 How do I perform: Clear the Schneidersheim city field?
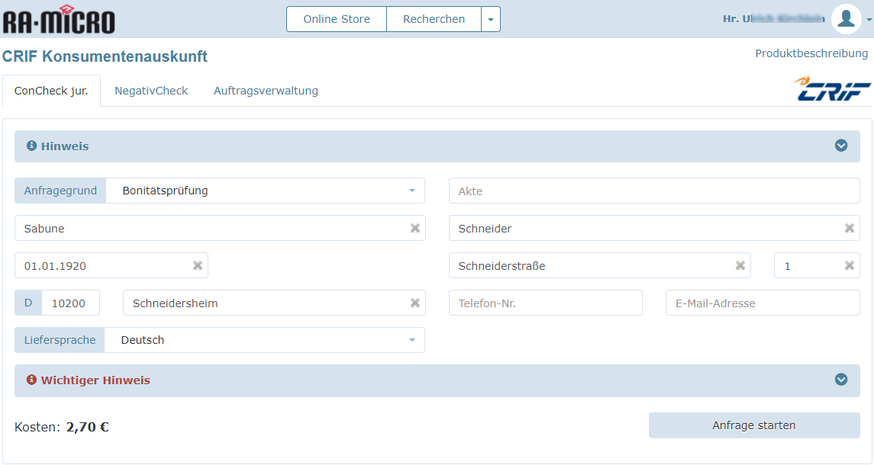[x=414, y=303]
